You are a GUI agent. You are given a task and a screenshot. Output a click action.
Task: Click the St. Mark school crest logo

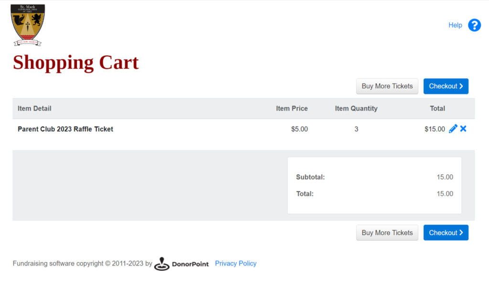click(28, 25)
